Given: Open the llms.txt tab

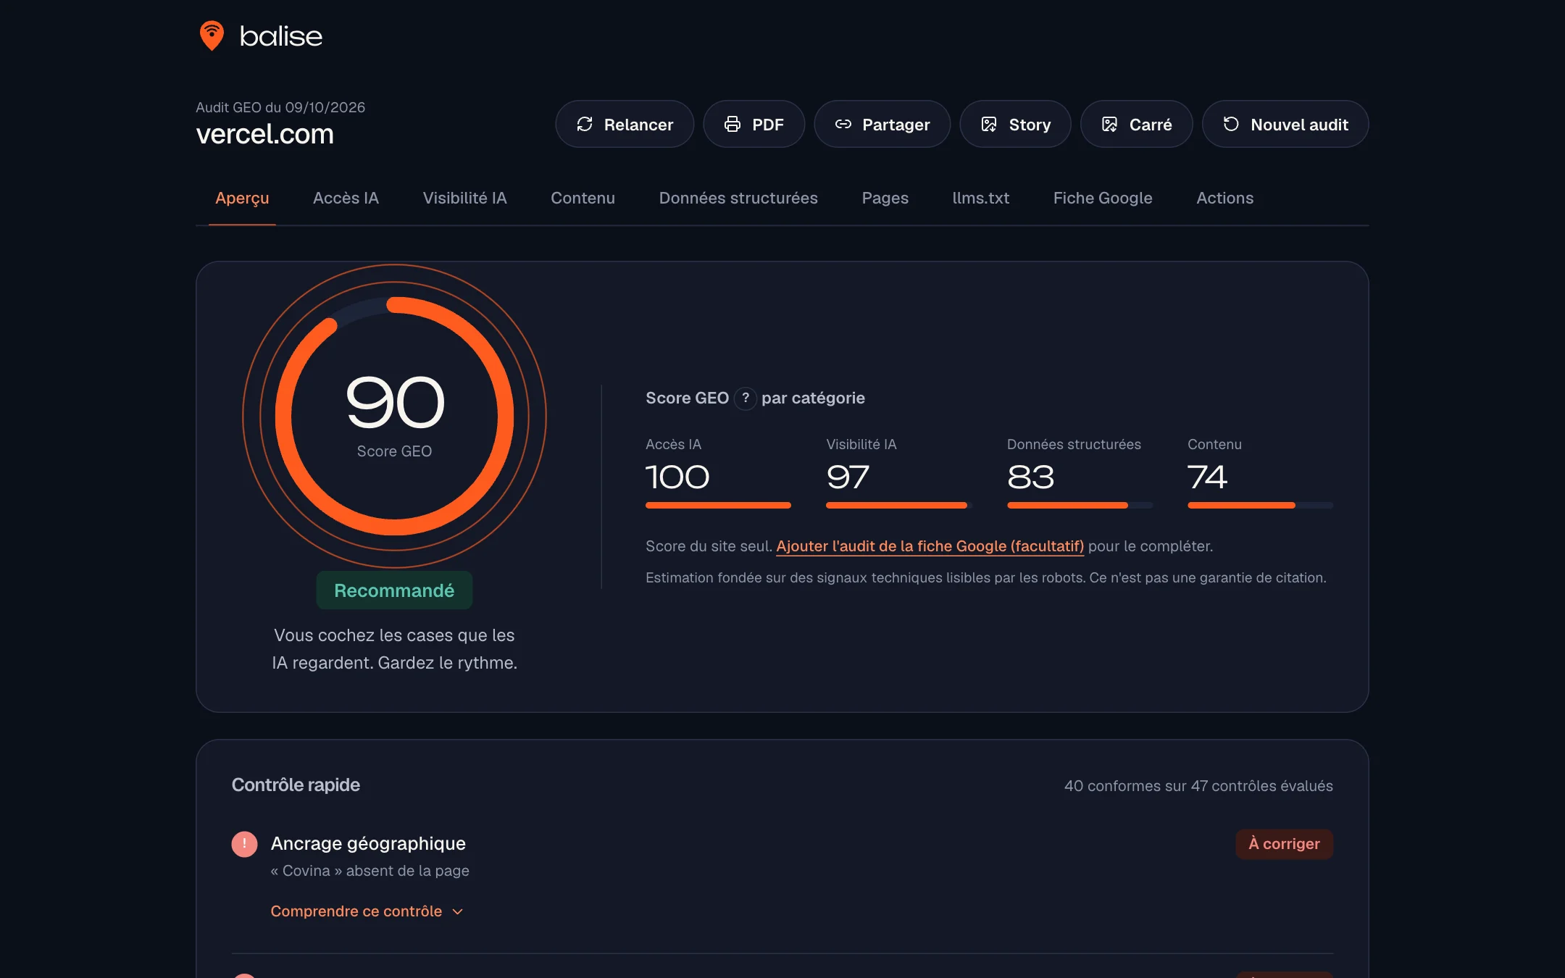Looking at the screenshot, I should (x=980, y=198).
